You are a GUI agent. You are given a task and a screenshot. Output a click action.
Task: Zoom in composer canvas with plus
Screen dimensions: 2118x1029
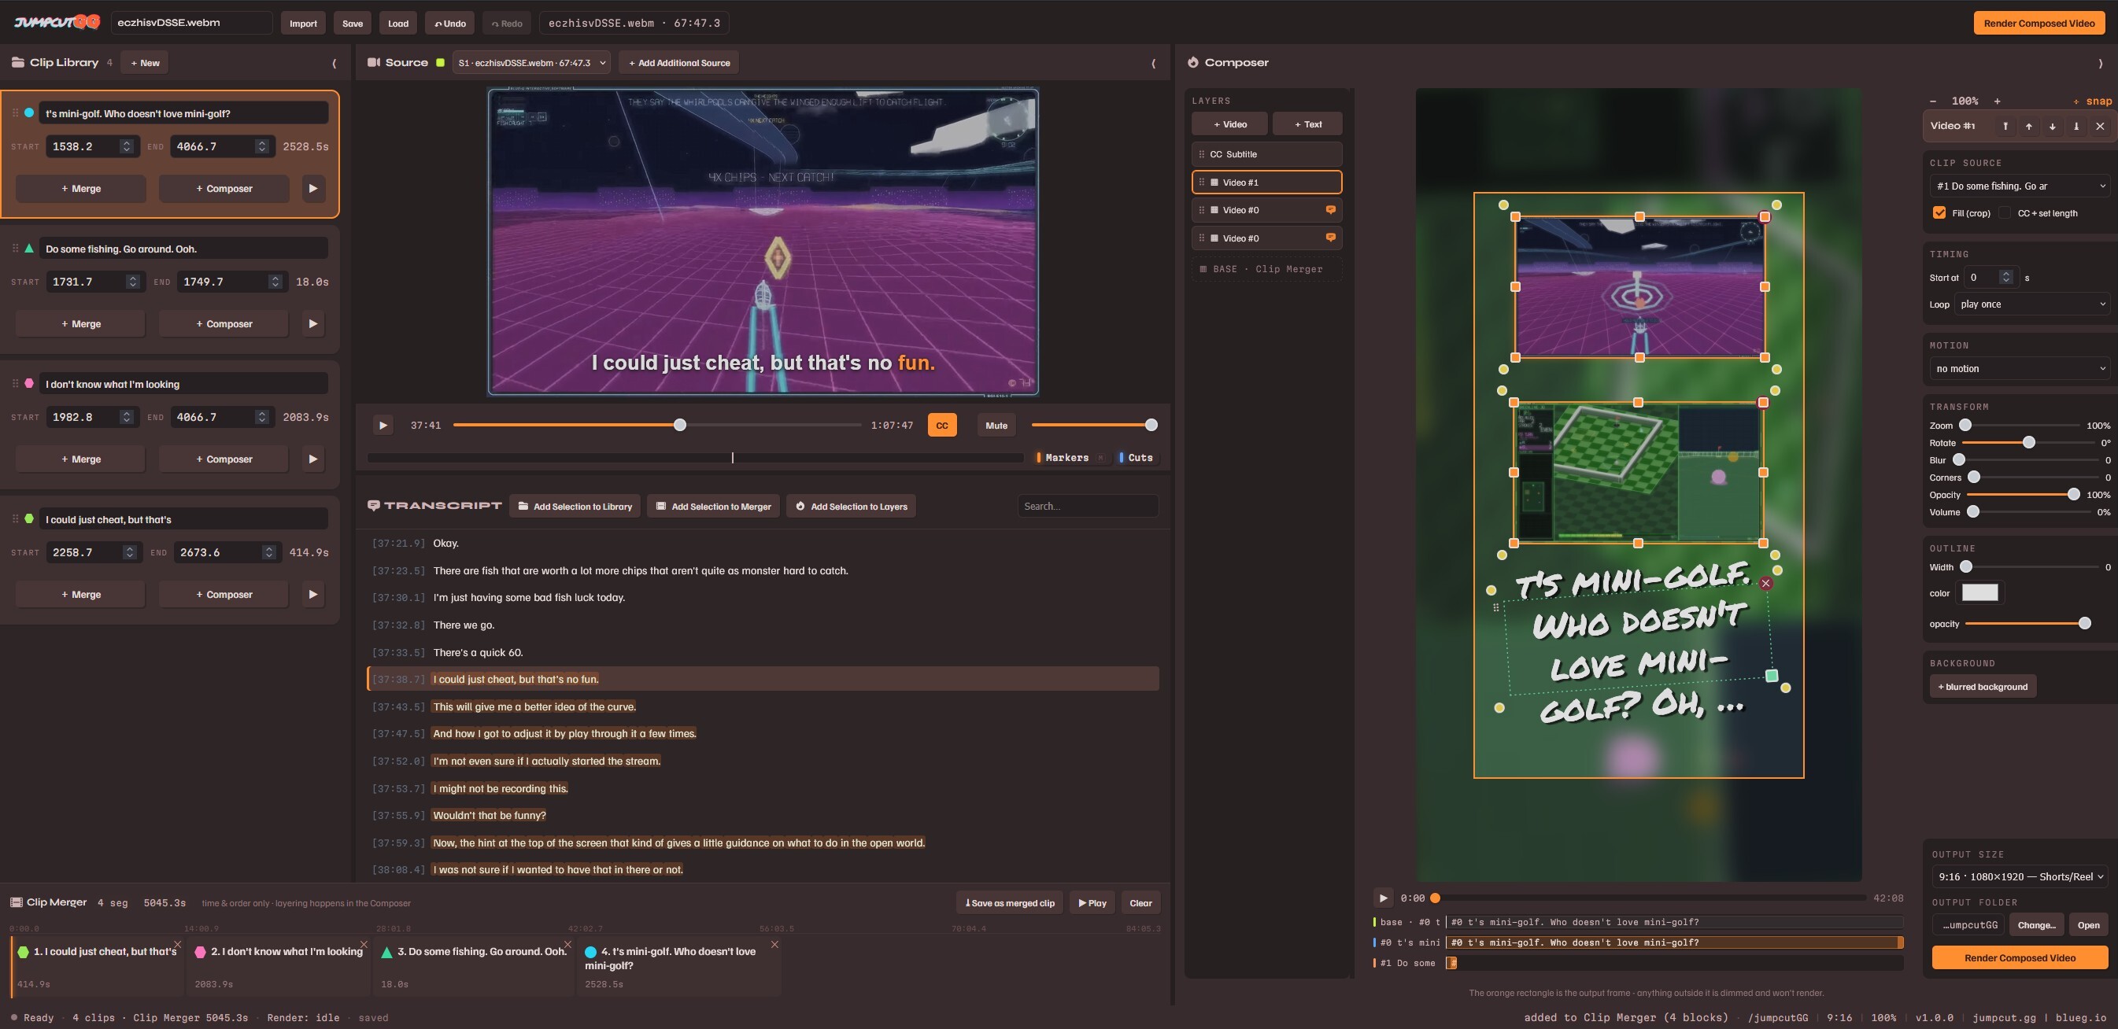click(1997, 101)
